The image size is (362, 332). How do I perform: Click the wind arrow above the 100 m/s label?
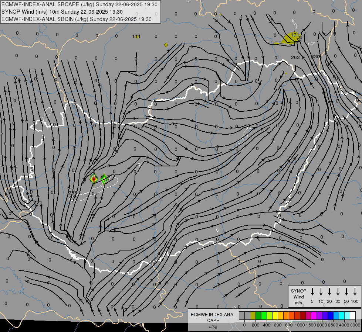[355, 291]
